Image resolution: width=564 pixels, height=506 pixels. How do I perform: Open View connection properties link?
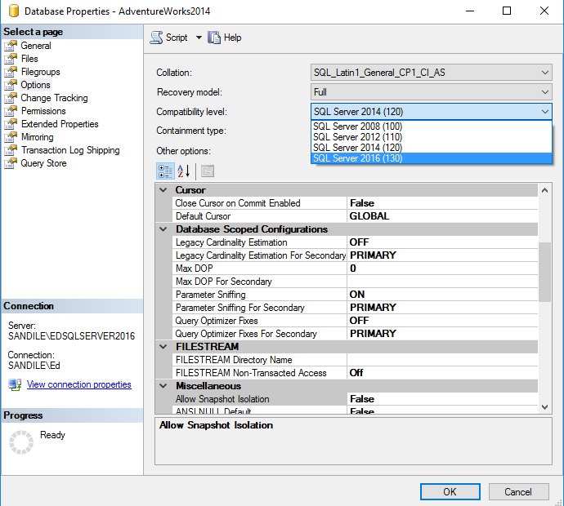coord(78,384)
